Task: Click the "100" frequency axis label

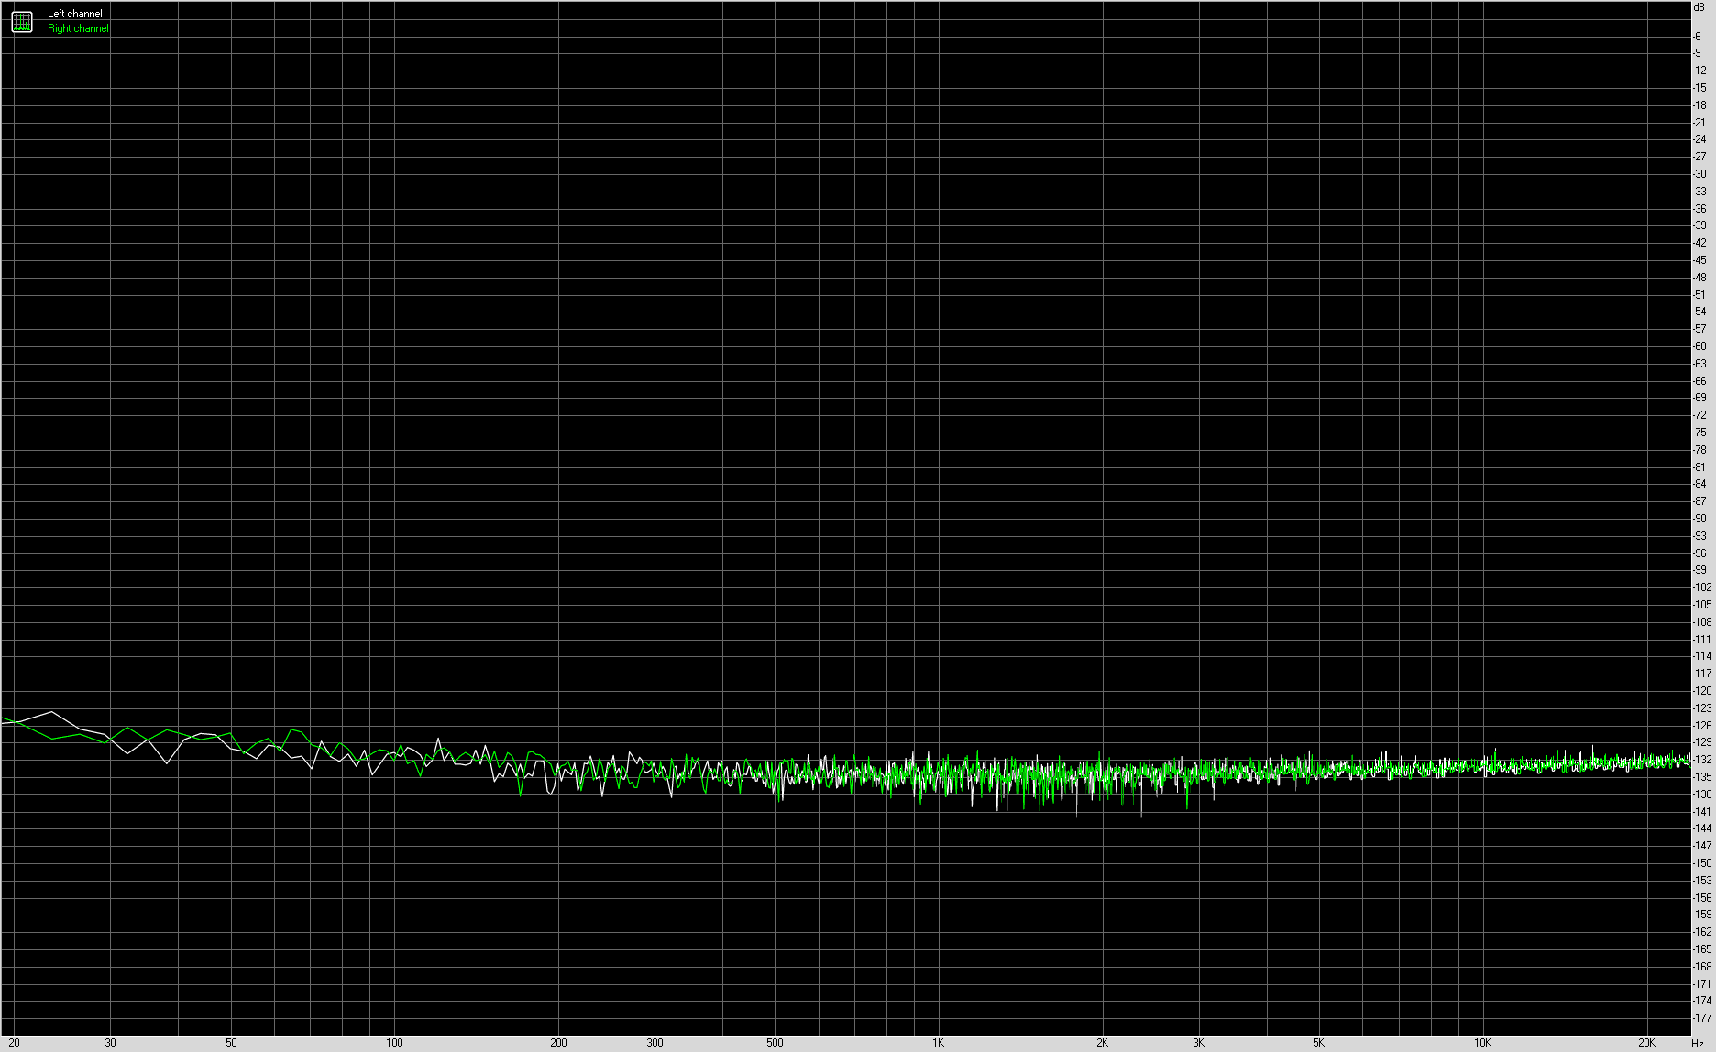Action: coord(394,1043)
